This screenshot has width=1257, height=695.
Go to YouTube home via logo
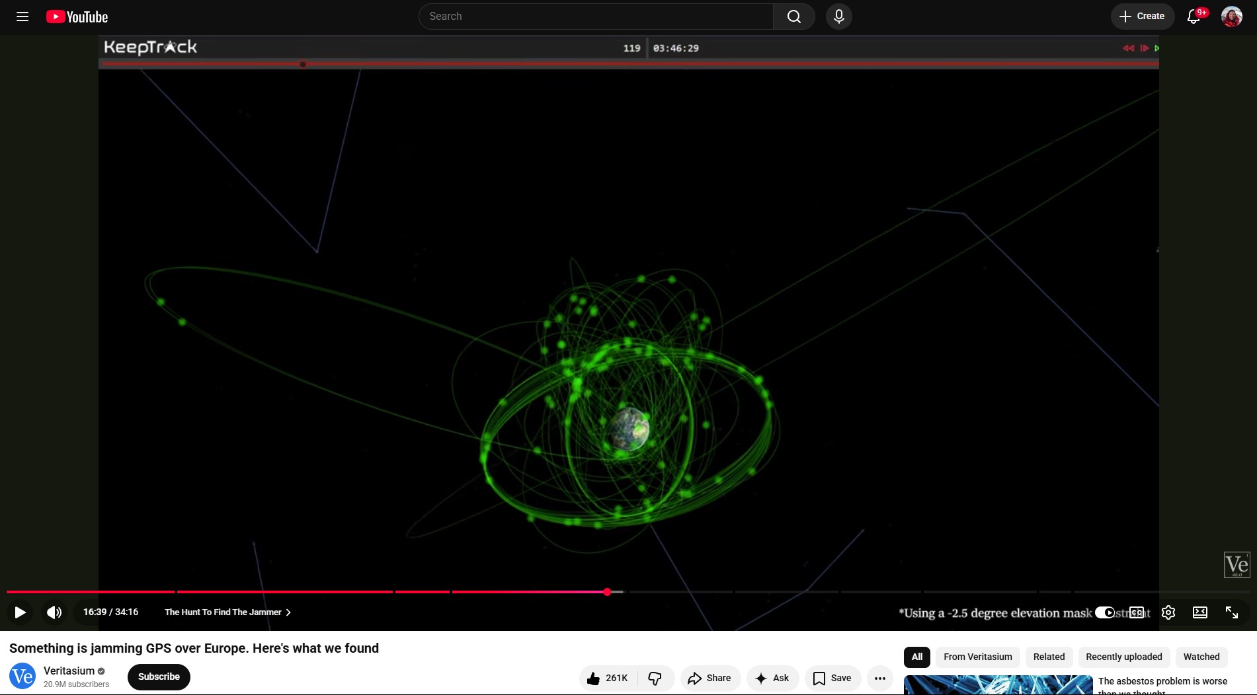coord(77,17)
